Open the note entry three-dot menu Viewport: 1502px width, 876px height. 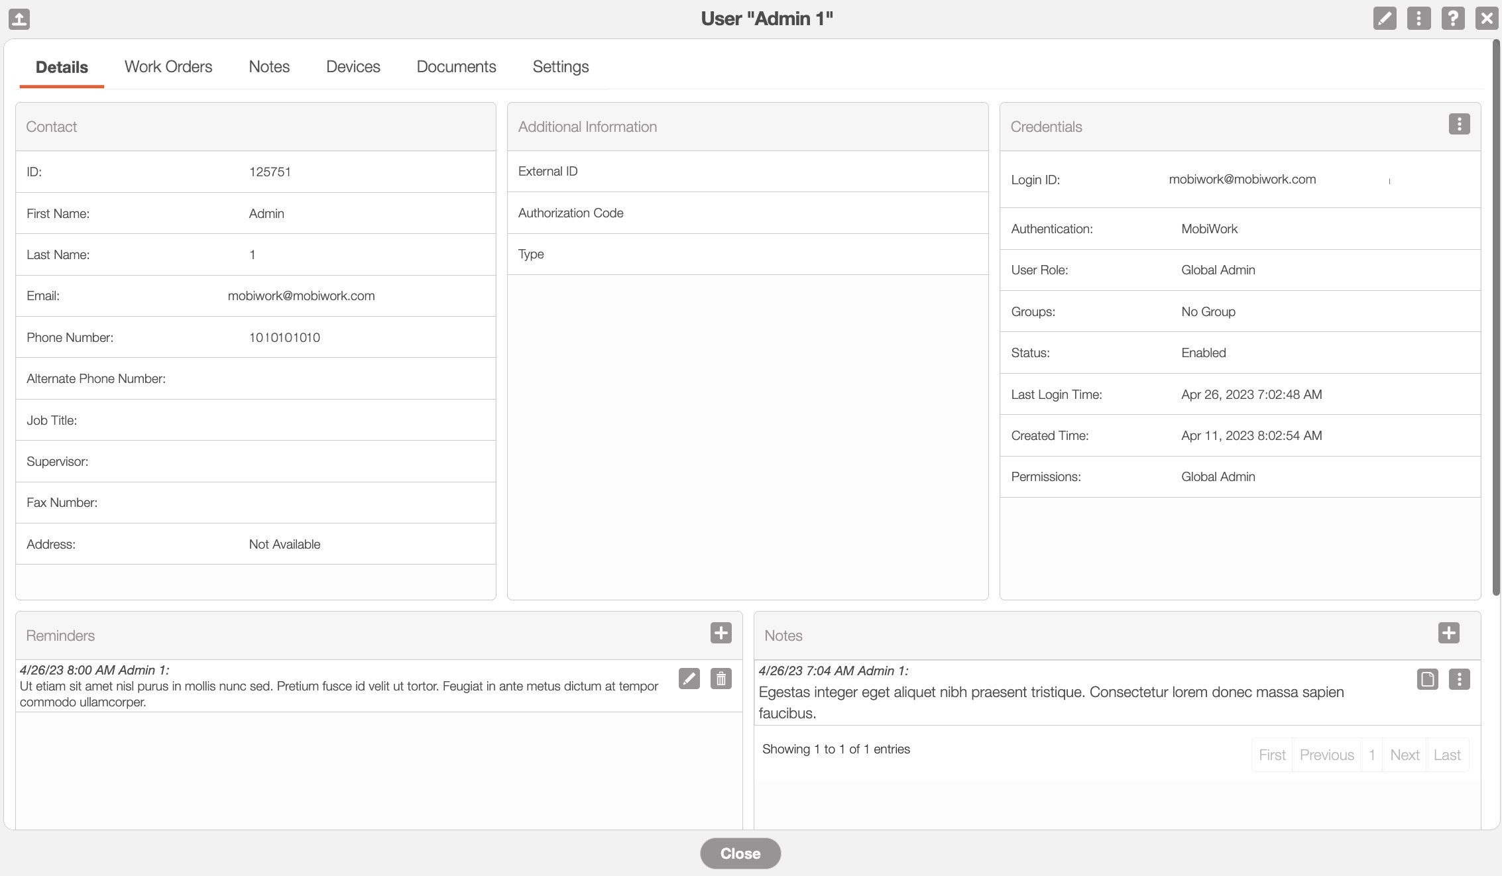1459,679
